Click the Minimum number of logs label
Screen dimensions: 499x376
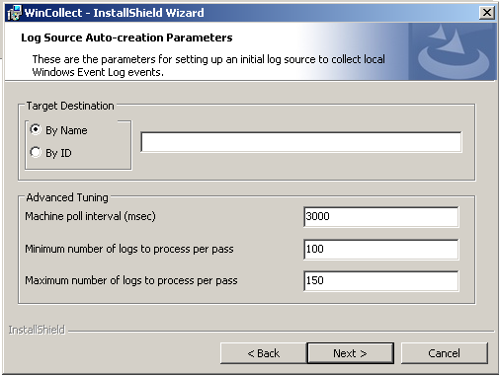(x=129, y=249)
